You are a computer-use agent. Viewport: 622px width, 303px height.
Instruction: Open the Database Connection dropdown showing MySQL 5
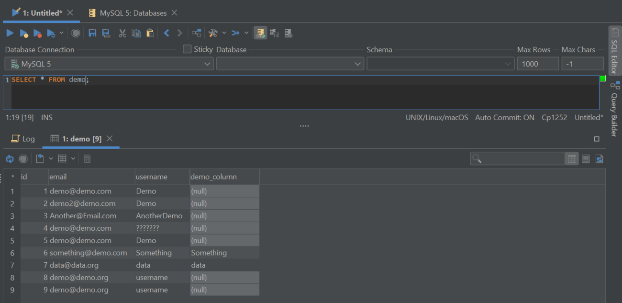(109, 63)
